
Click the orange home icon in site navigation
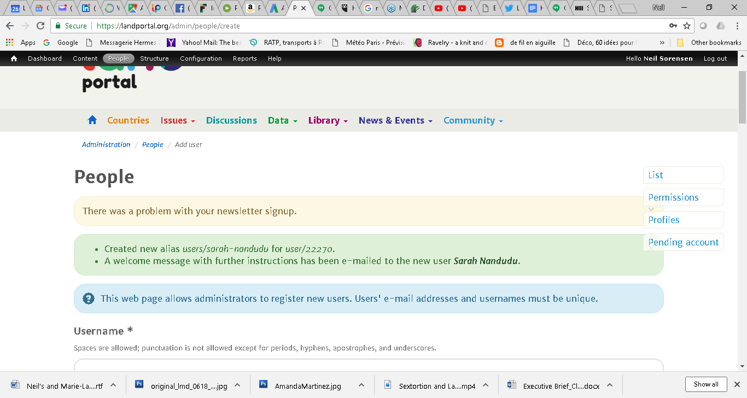92,120
